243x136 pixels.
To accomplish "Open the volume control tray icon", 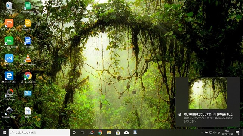I will pos(215,132).
